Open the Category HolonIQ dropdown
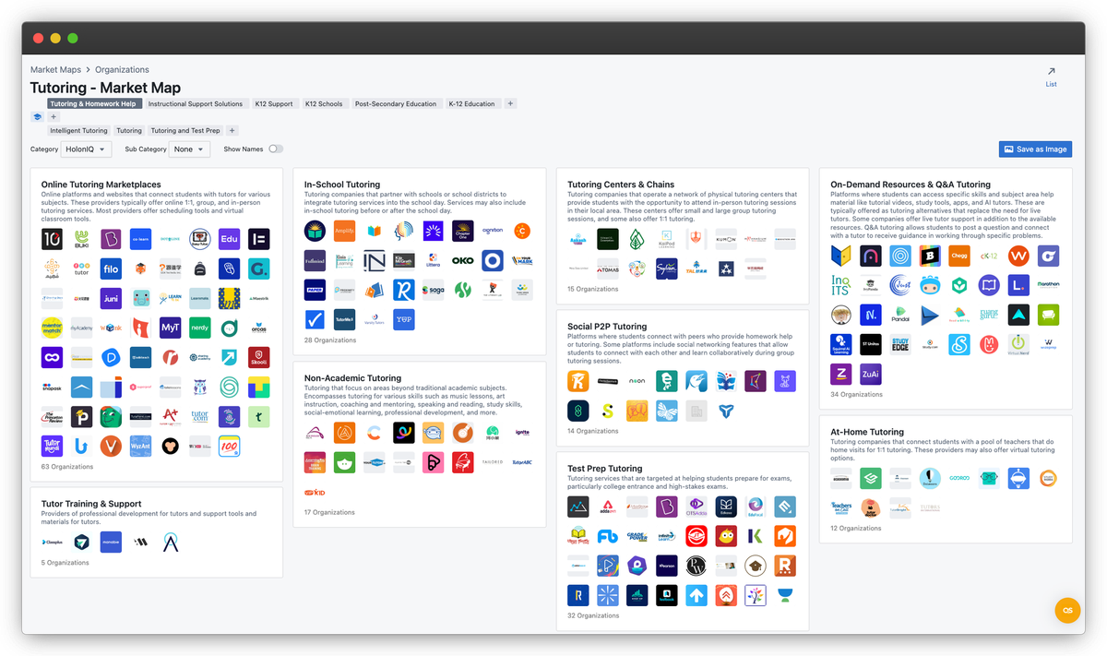This screenshot has width=1107, height=656. [87, 149]
